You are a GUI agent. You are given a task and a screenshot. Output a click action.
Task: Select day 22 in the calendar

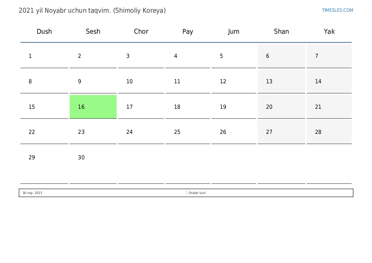[x=44, y=132]
